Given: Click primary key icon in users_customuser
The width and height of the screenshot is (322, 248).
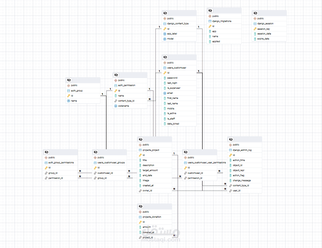Looking at the screenshot, I should pyautogui.click(x=165, y=73).
